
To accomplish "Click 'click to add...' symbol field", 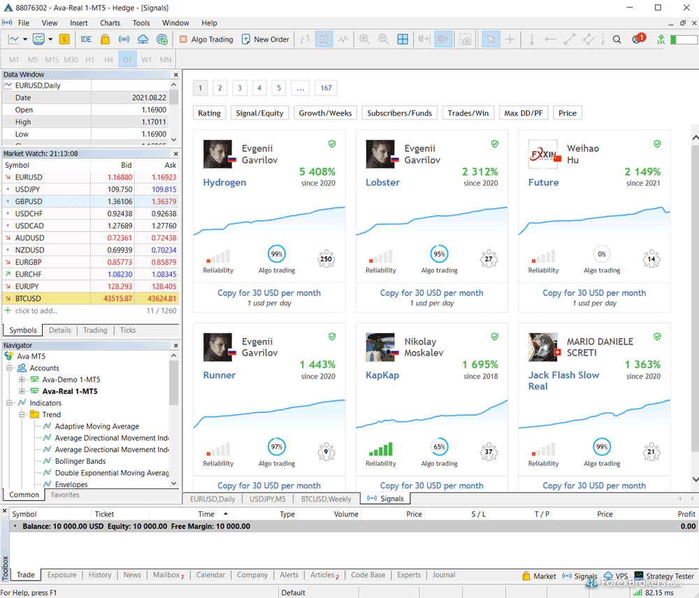I will (36, 311).
